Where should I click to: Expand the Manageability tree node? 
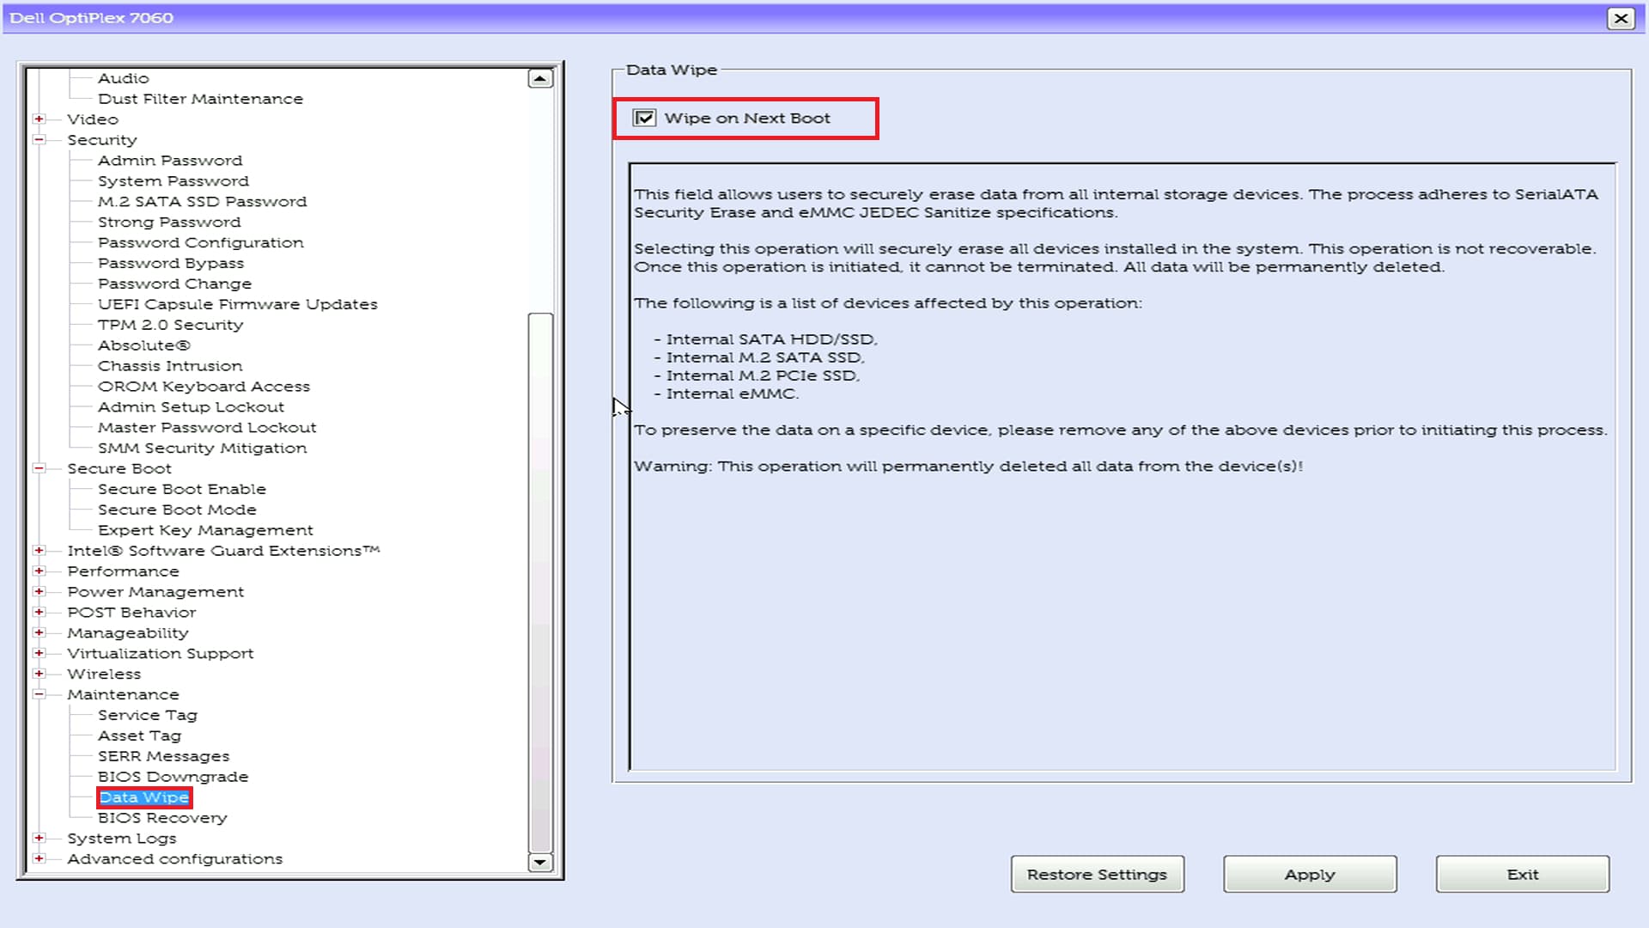[39, 632]
